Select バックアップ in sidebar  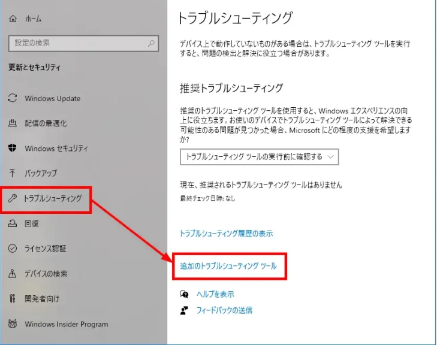pos(41,173)
